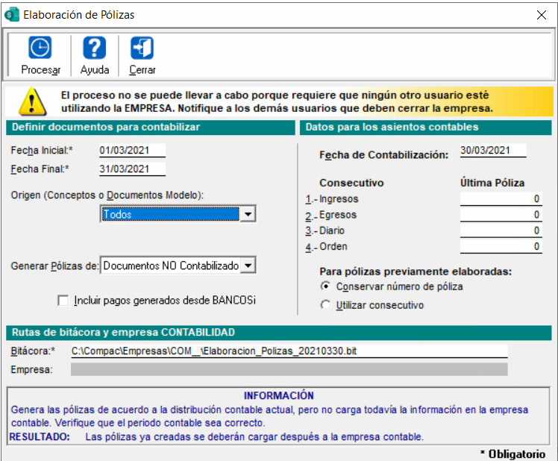
Task: Click the Orden consecutivo number field
Action: [501, 247]
